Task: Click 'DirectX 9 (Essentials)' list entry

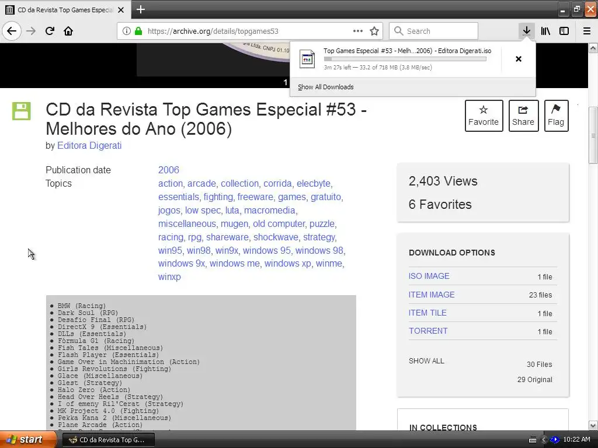Action: [102, 327]
